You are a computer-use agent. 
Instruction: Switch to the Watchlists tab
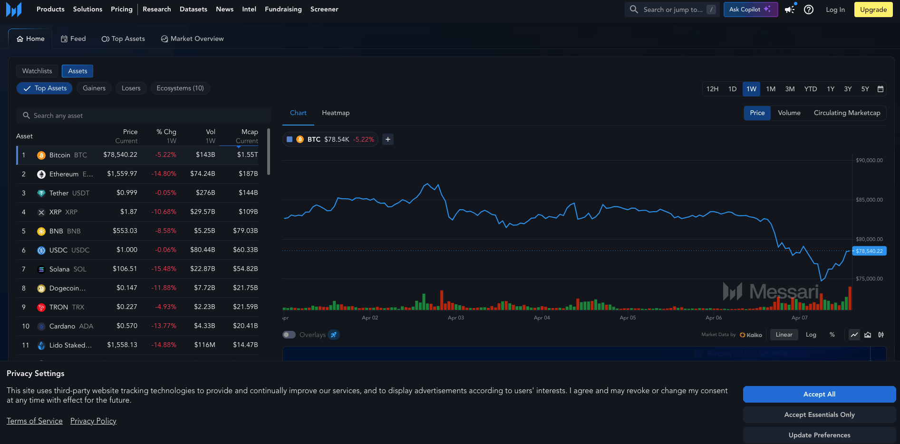[37, 71]
